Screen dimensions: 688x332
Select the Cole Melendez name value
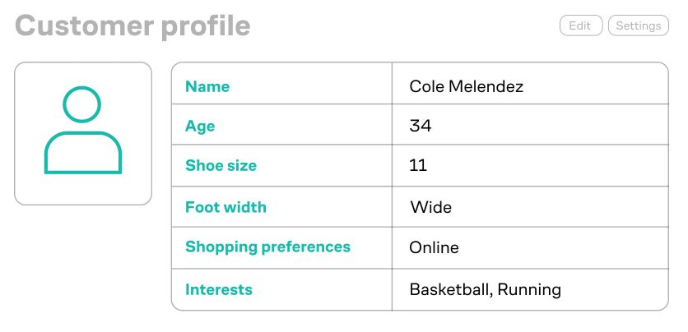466,86
